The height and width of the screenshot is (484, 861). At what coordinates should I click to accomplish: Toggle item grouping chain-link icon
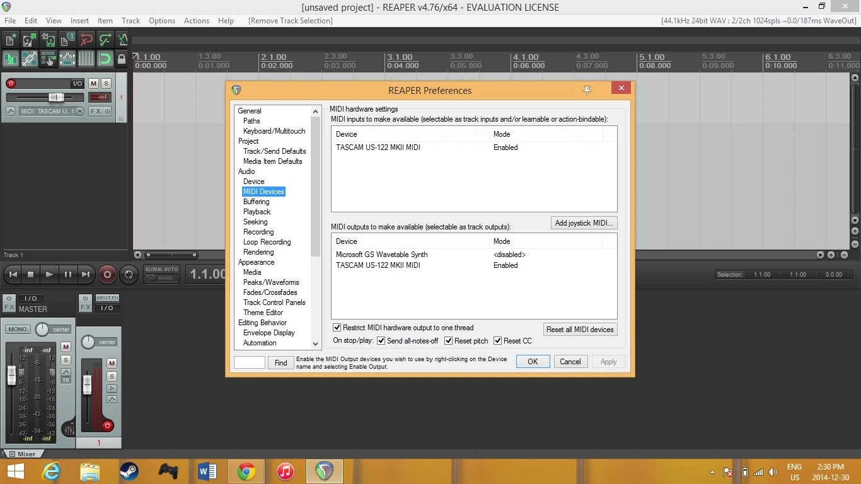30,59
